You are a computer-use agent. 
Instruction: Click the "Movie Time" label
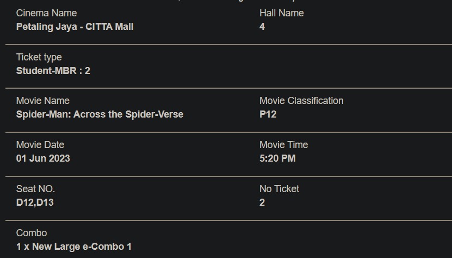tap(283, 145)
